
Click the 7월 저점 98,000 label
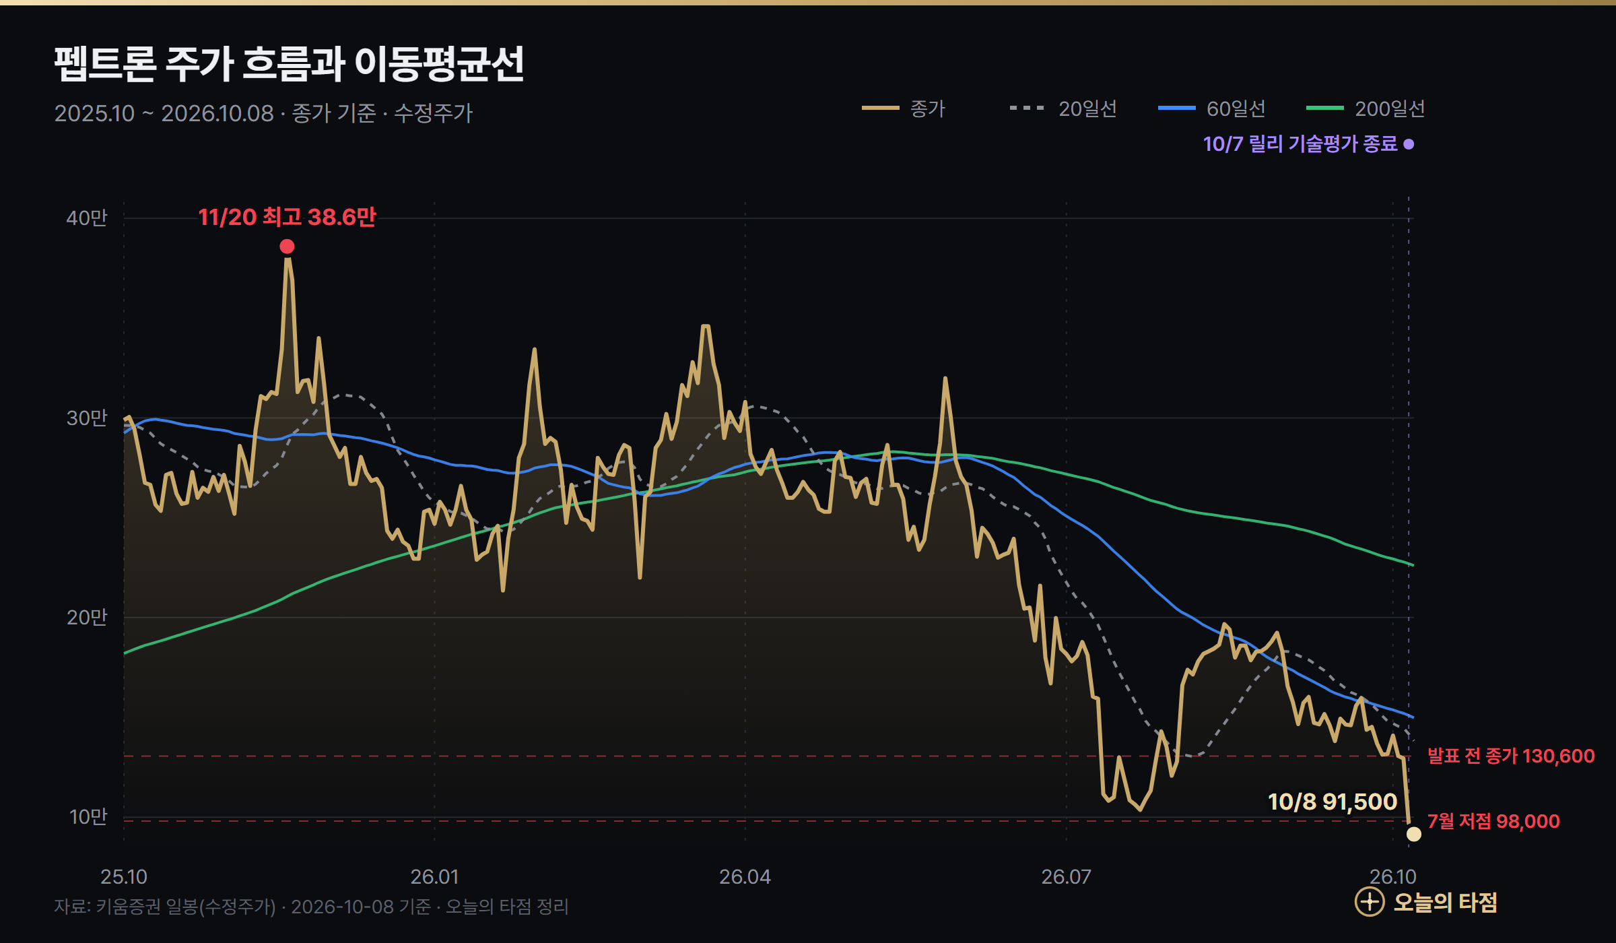(x=1493, y=821)
